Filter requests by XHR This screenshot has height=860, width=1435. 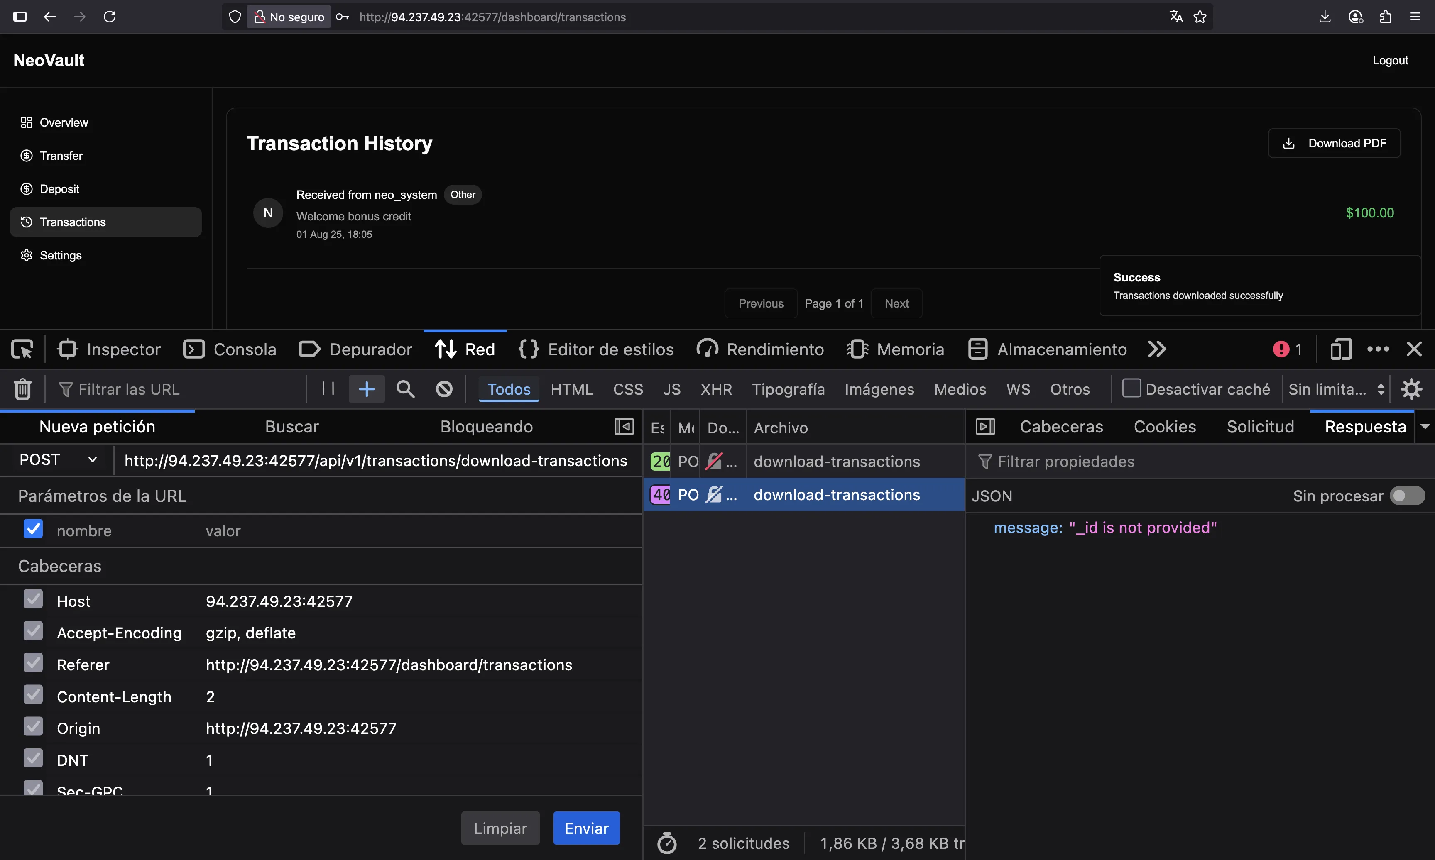[x=716, y=389]
